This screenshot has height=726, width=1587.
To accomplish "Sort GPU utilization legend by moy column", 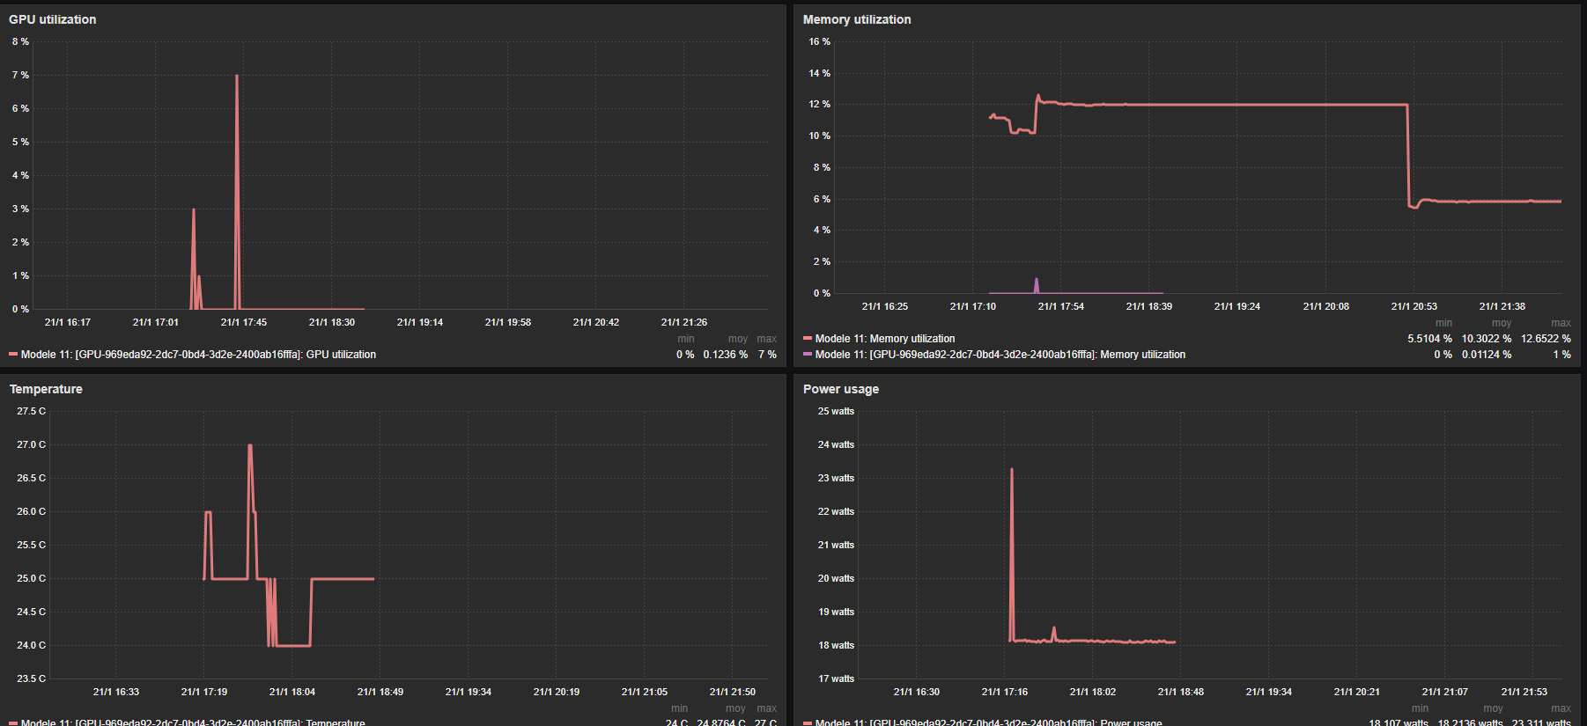I will [738, 339].
